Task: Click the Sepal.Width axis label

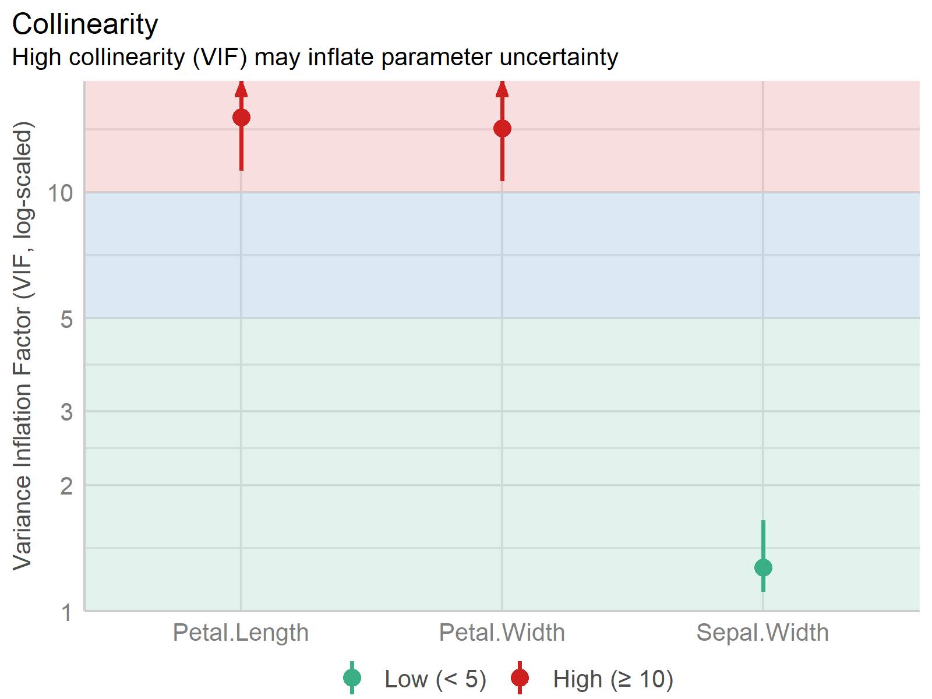Action: (x=762, y=633)
